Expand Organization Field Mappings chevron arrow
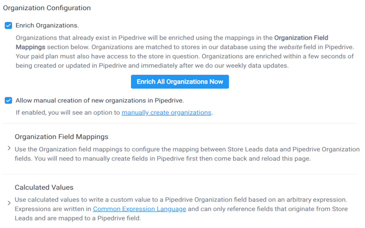 click(9, 148)
